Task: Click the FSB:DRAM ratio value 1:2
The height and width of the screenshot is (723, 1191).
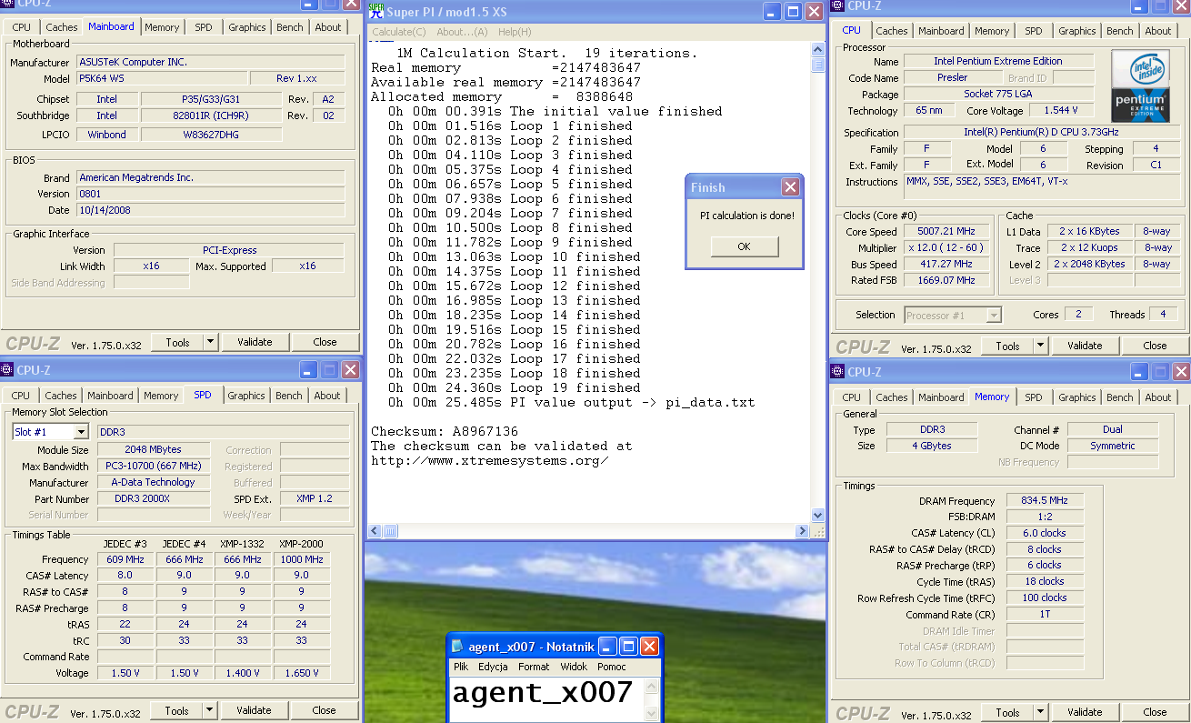Action: (1045, 517)
